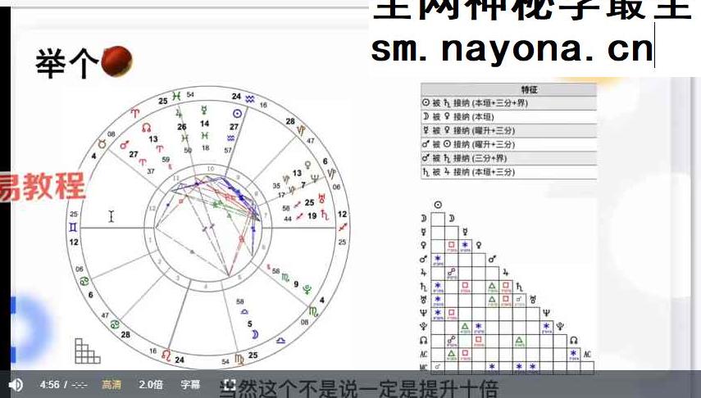701x398 pixels.
Task: Click the Sun glyph at 27 Aquarius in the chart
Action: [238, 114]
